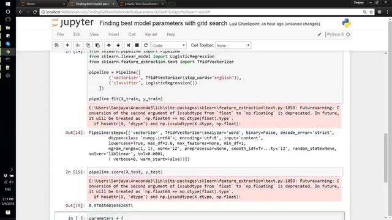Image resolution: width=392 pixels, height=220 pixels.
Task: View site information icon before localhost
Action: pos(43,12)
